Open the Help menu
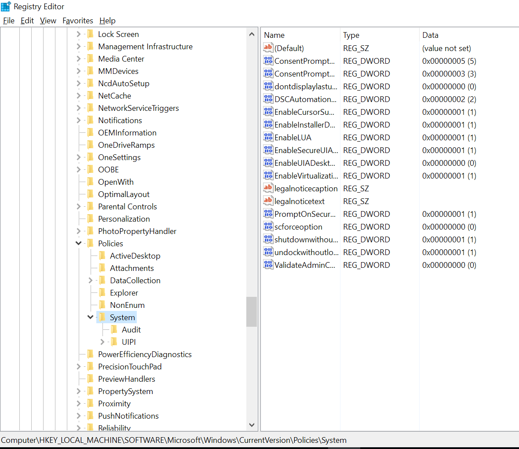Image resolution: width=519 pixels, height=449 pixels. 107,21
